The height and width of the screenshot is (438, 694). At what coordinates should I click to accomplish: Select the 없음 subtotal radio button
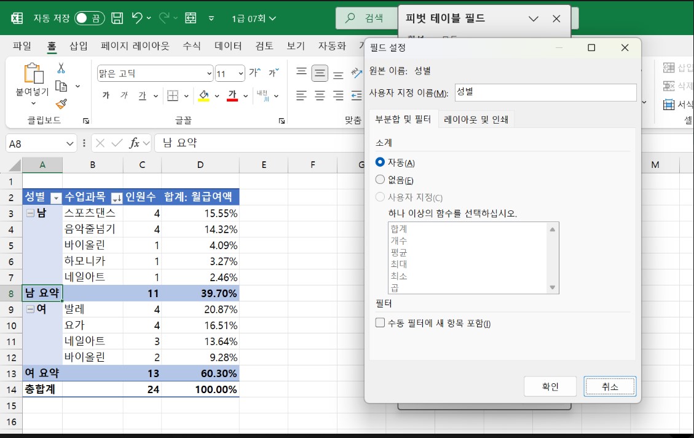pos(380,180)
